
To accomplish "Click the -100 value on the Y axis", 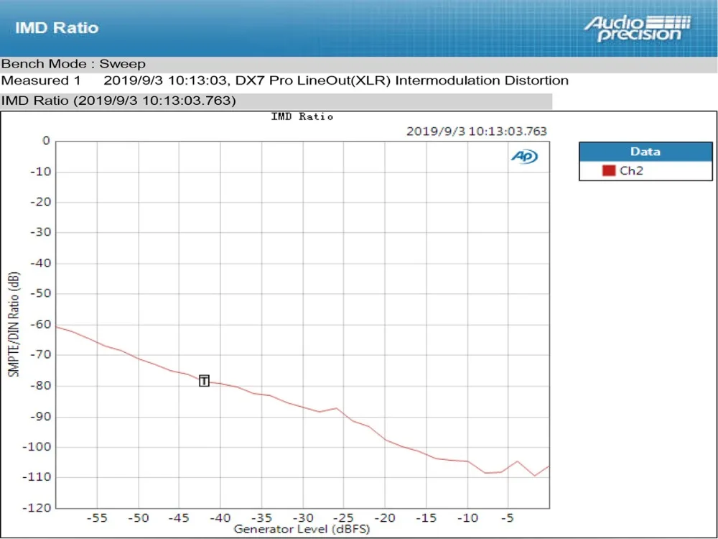I will 37,447.
